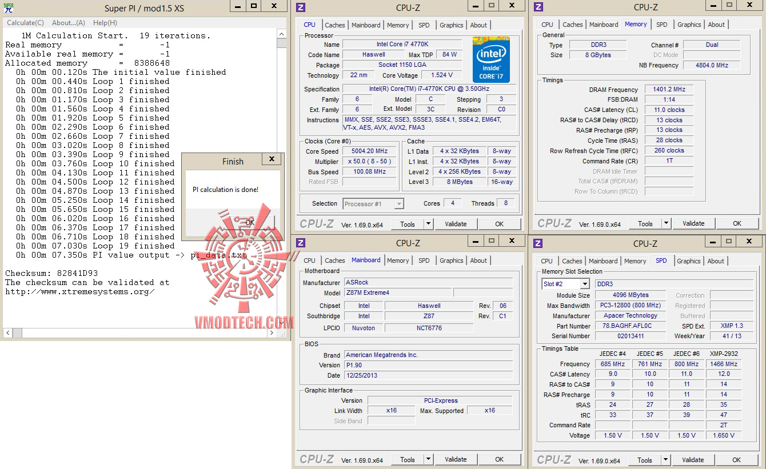Viewport: 766px width, 469px height.
Task: Switch to Caches tab in CPU window
Action: (x=335, y=25)
